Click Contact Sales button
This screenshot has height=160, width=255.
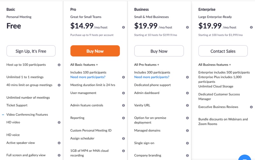pyautogui.click(x=223, y=51)
